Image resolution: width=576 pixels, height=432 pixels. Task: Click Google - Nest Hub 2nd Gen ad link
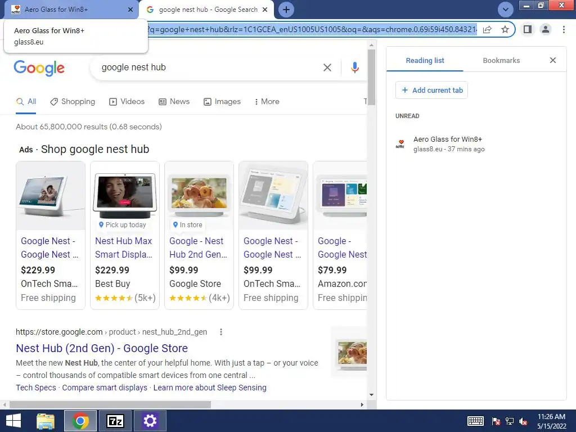(x=199, y=247)
